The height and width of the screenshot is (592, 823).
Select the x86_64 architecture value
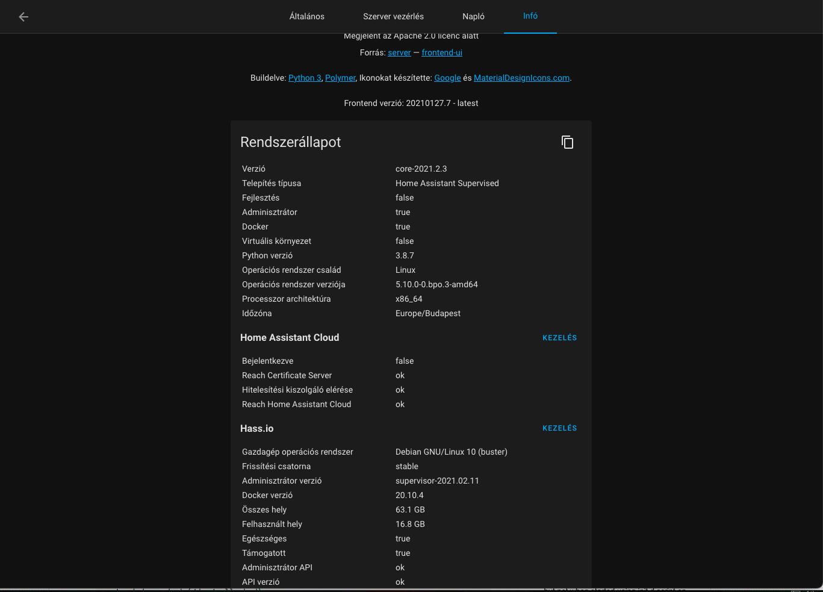409,299
